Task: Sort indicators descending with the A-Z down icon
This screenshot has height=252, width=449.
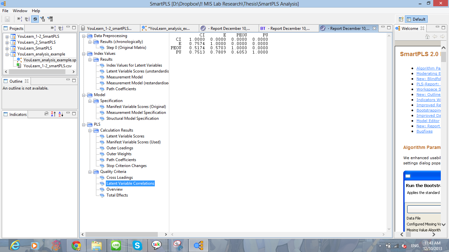Action: (61, 114)
